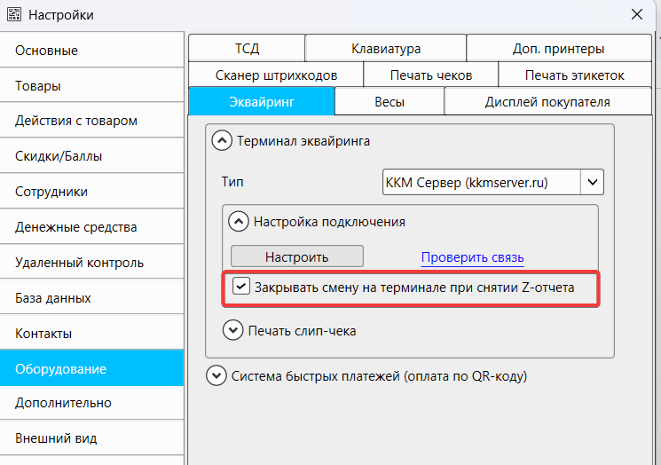Collapse the Настройка подключения group
The image size is (661, 465).
[x=239, y=221]
